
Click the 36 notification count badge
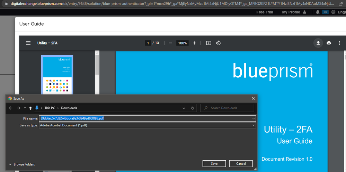coord(325,12)
